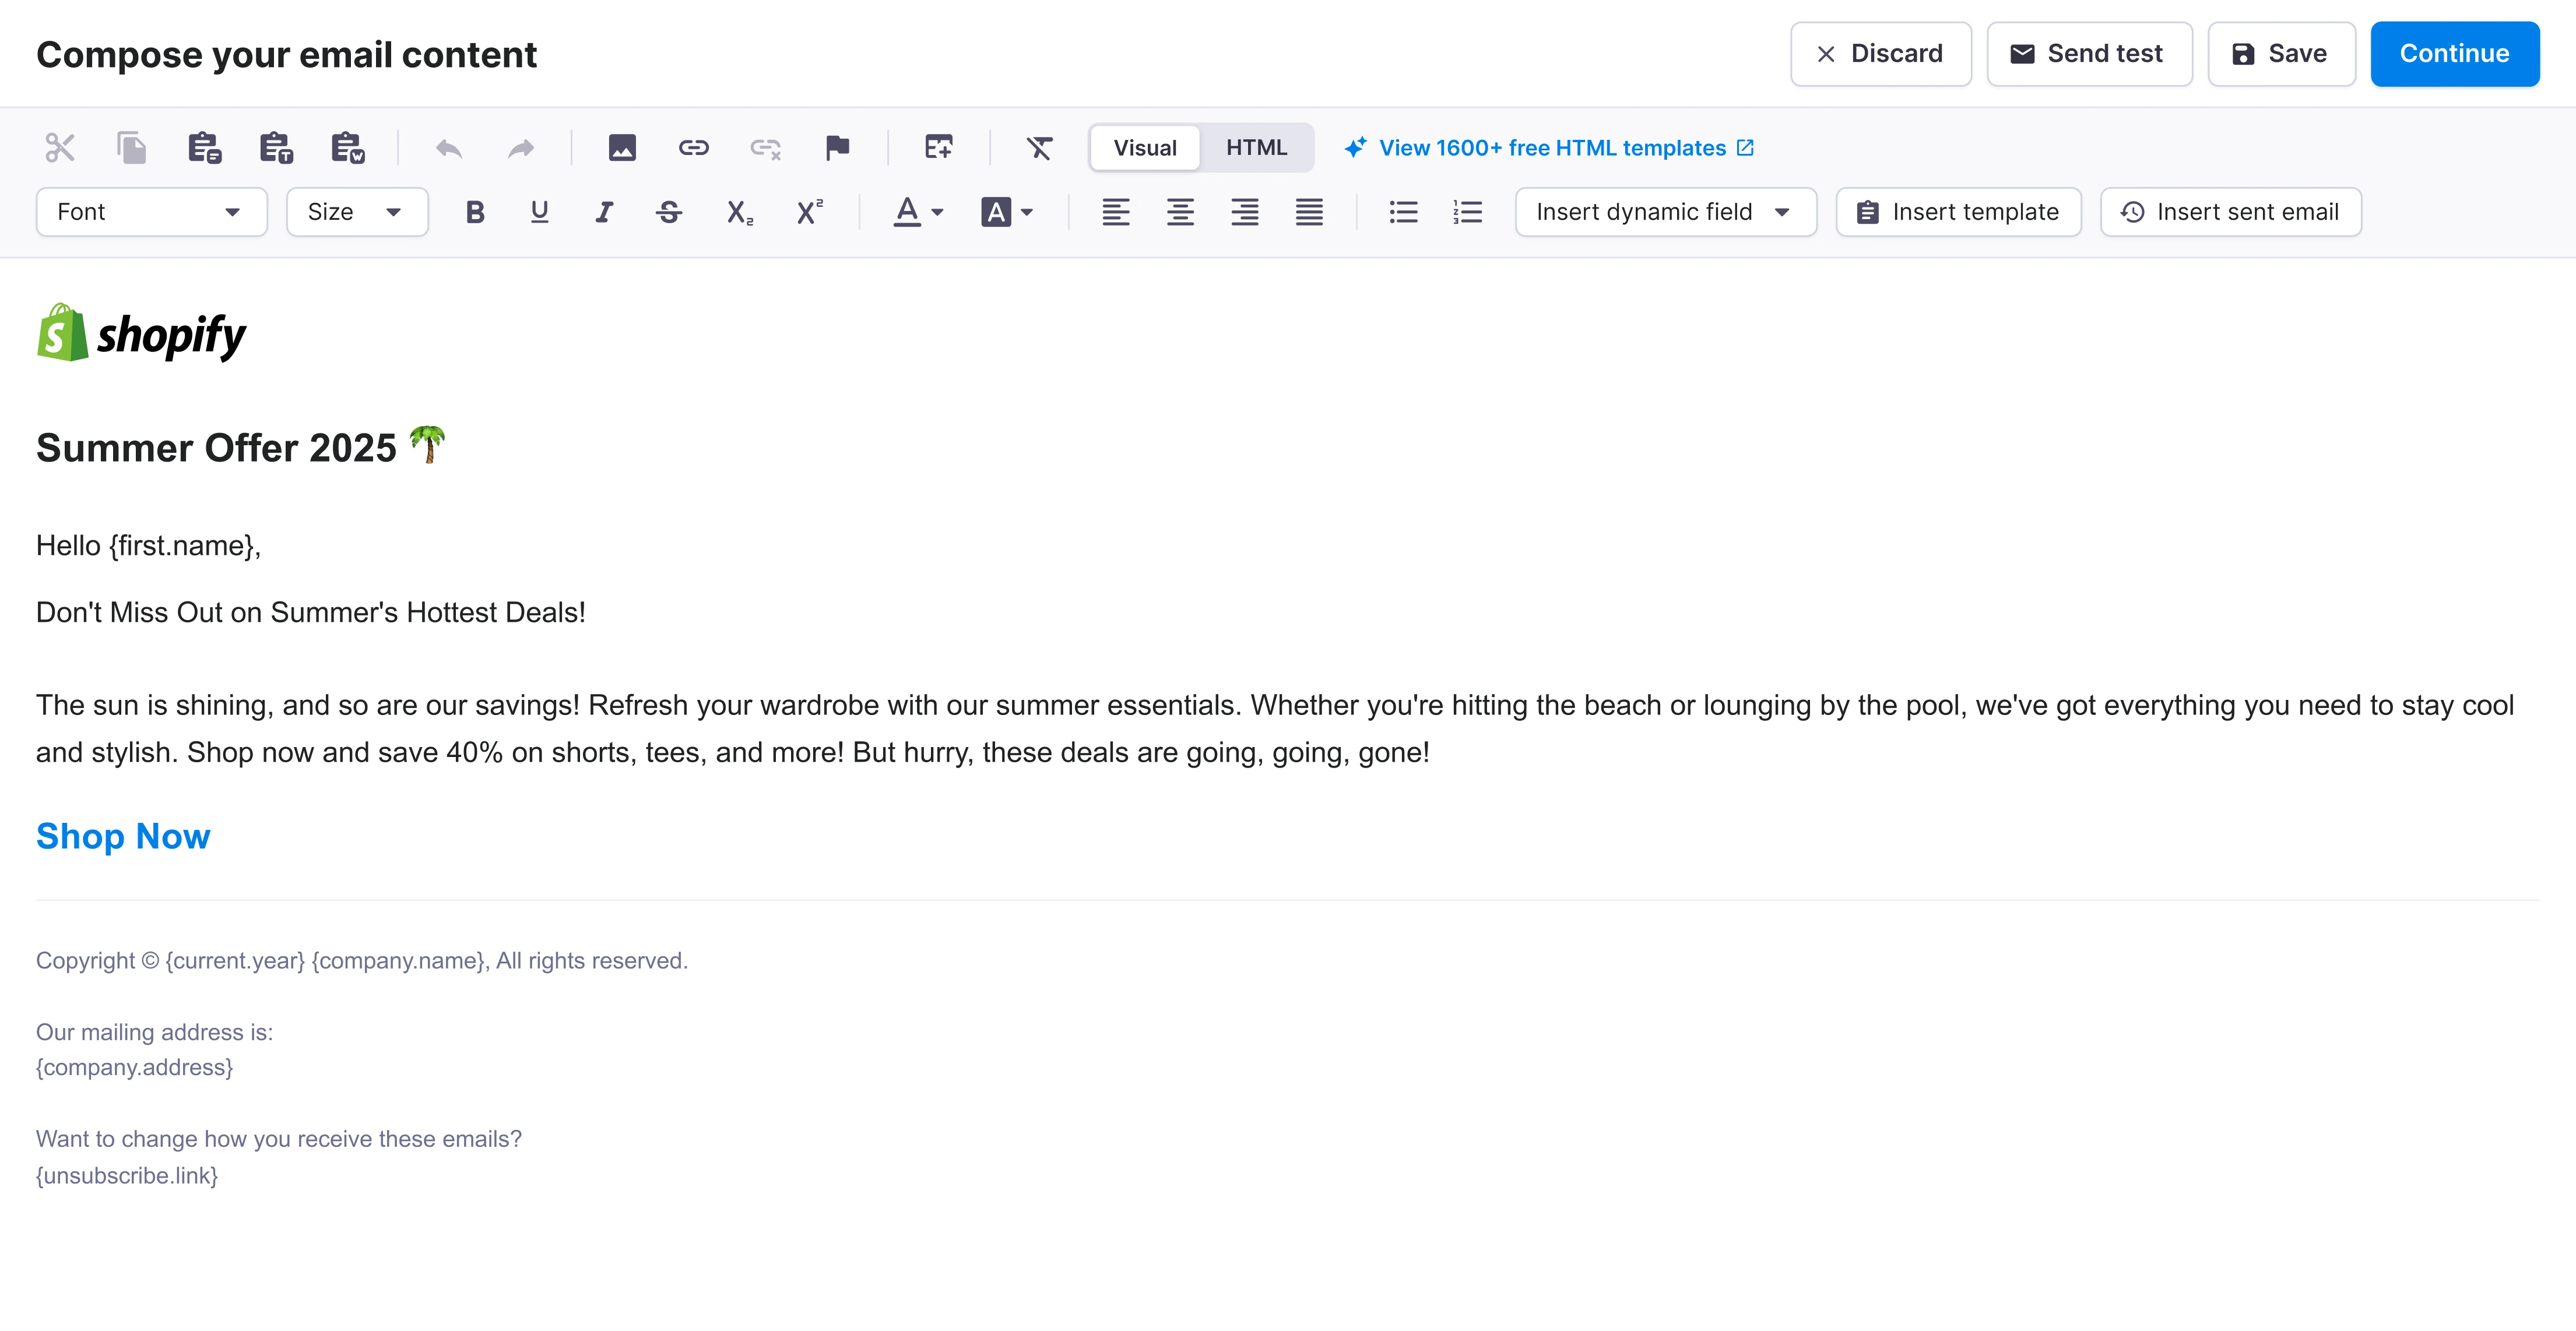
Task: Click the Copy icon in toolbar
Action: (132, 148)
